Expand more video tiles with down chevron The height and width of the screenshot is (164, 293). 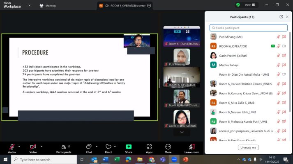tap(182, 133)
